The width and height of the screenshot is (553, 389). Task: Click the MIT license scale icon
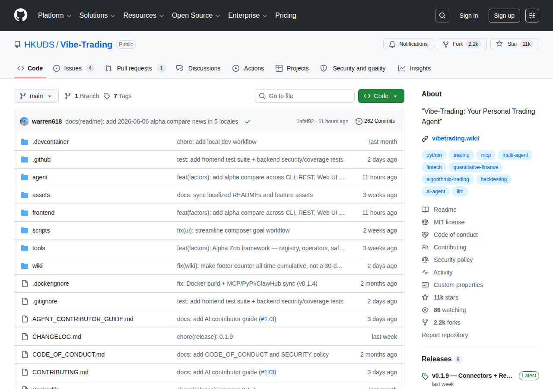pos(425,222)
